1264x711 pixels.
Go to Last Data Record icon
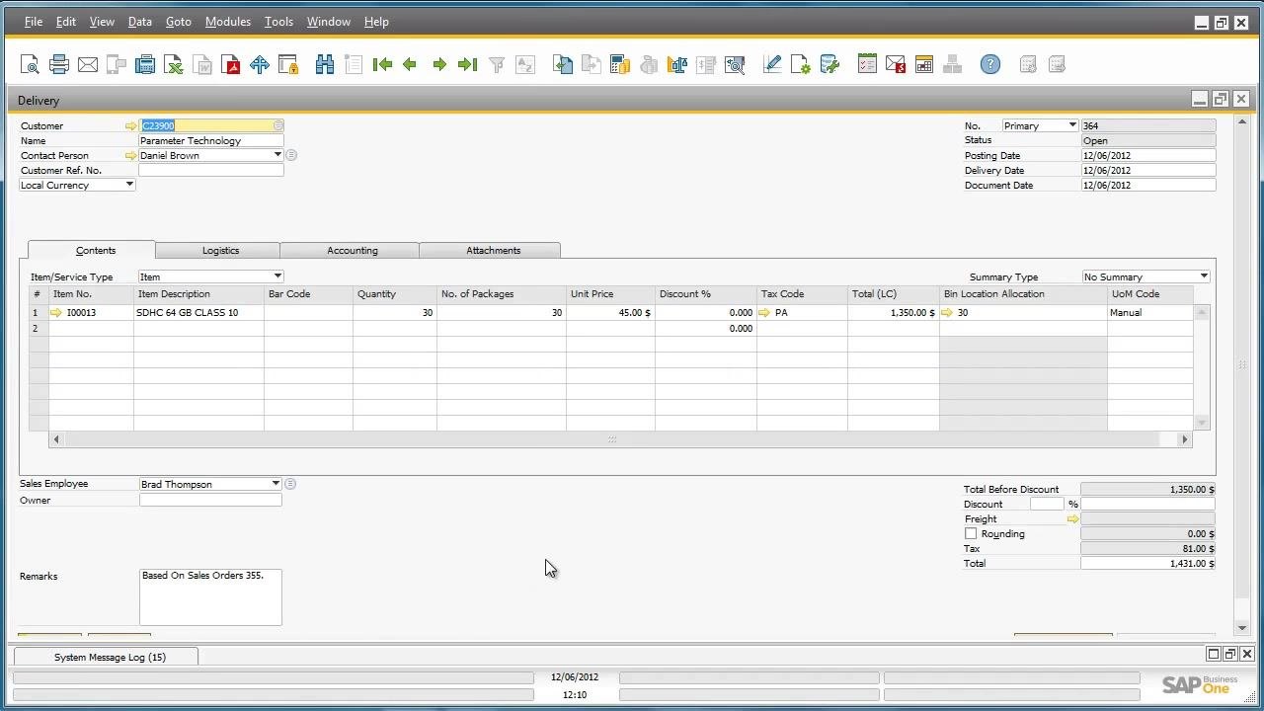pyautogui.click(x=468, y=65)
